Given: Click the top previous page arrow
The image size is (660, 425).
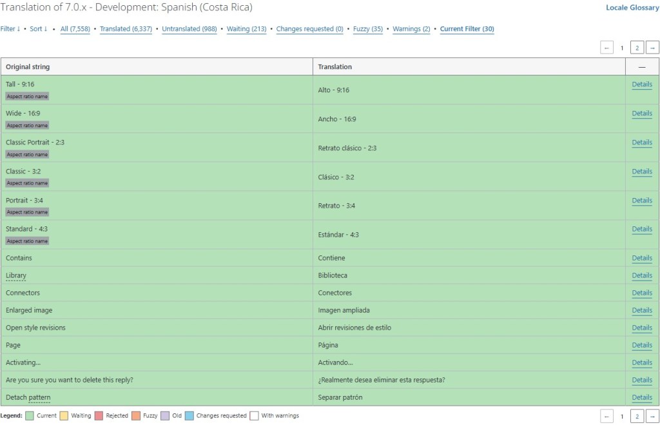Looking at the screenshot, I should pyautogui.click(x=607, y=48).
